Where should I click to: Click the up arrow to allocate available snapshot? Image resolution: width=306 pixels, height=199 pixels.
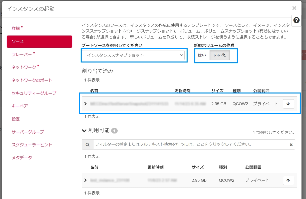(x=289, y=180)
